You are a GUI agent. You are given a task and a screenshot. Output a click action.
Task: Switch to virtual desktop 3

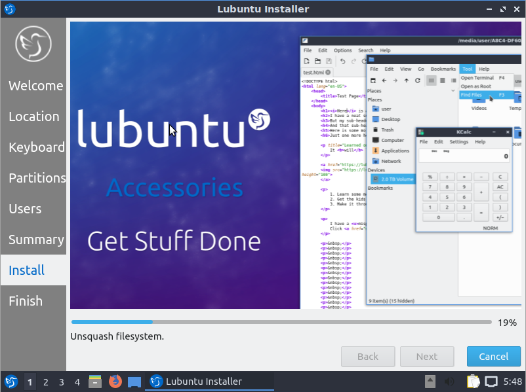[x=62, y=382]
